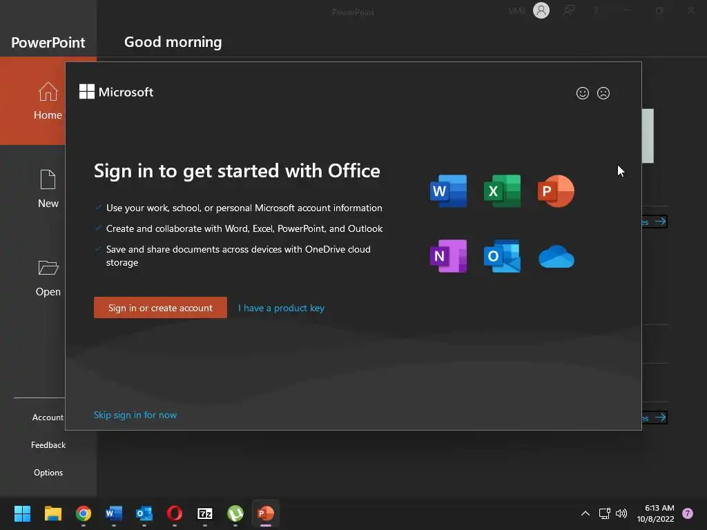Click the OneDrive cloud icon in dialog
Viewport: 707px width, 530px height.
(x=556, y=257)
